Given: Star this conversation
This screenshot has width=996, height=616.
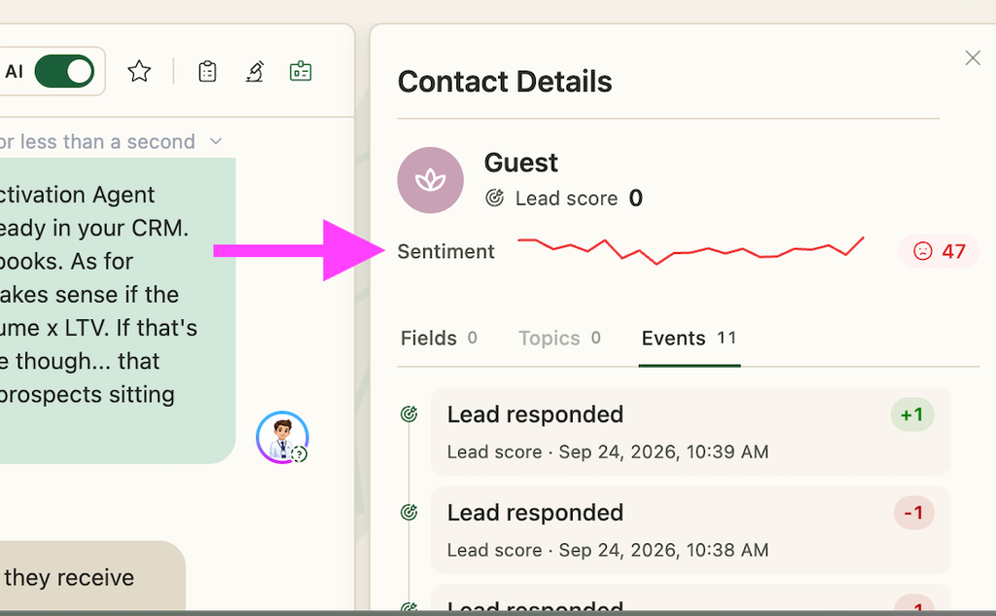Looking at the screenshot, I should [x=139, y=71].
